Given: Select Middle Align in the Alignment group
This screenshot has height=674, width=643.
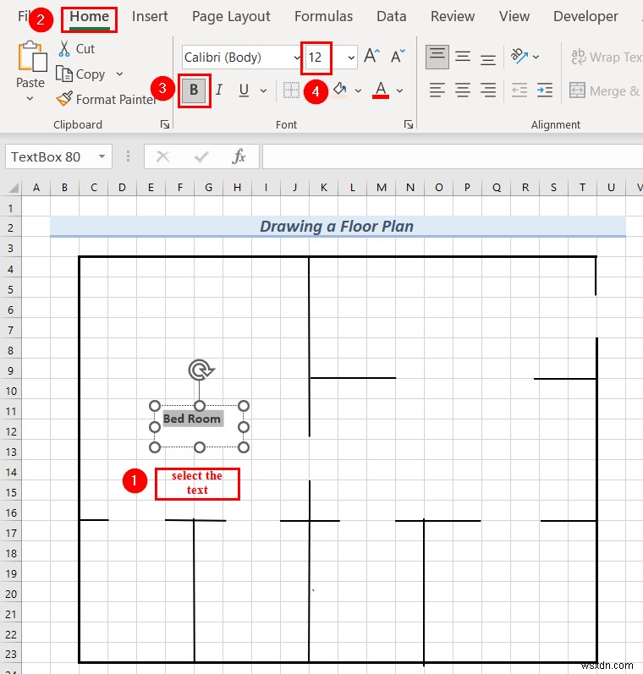Looking at the screenshot, I should (x=463, y=57).
